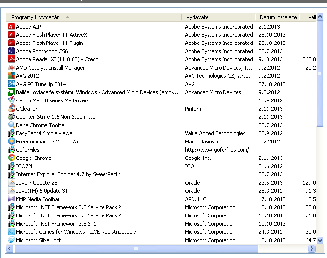Click the AVG 2012 icon
Viewport: 327px width, 258px height.
coord(11,76)
